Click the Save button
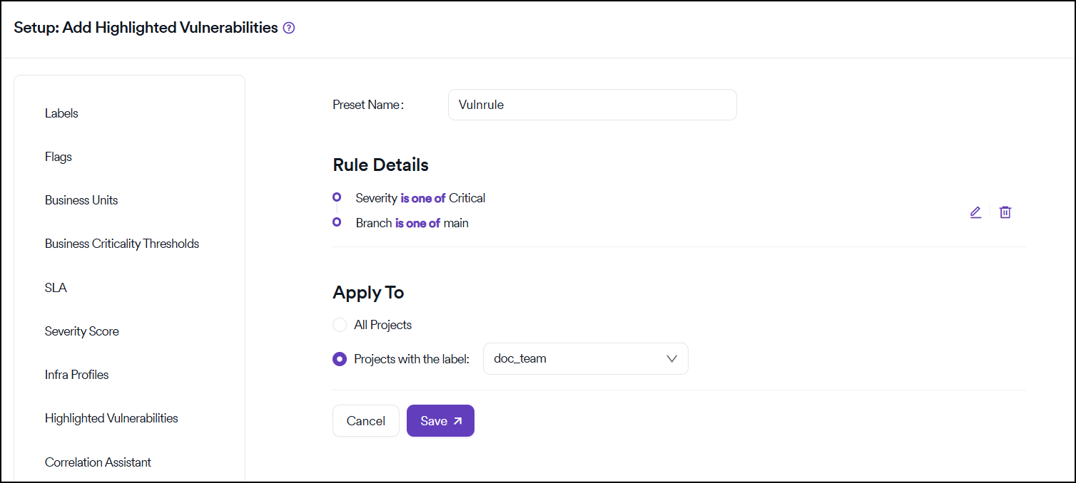 click(440, 421)
